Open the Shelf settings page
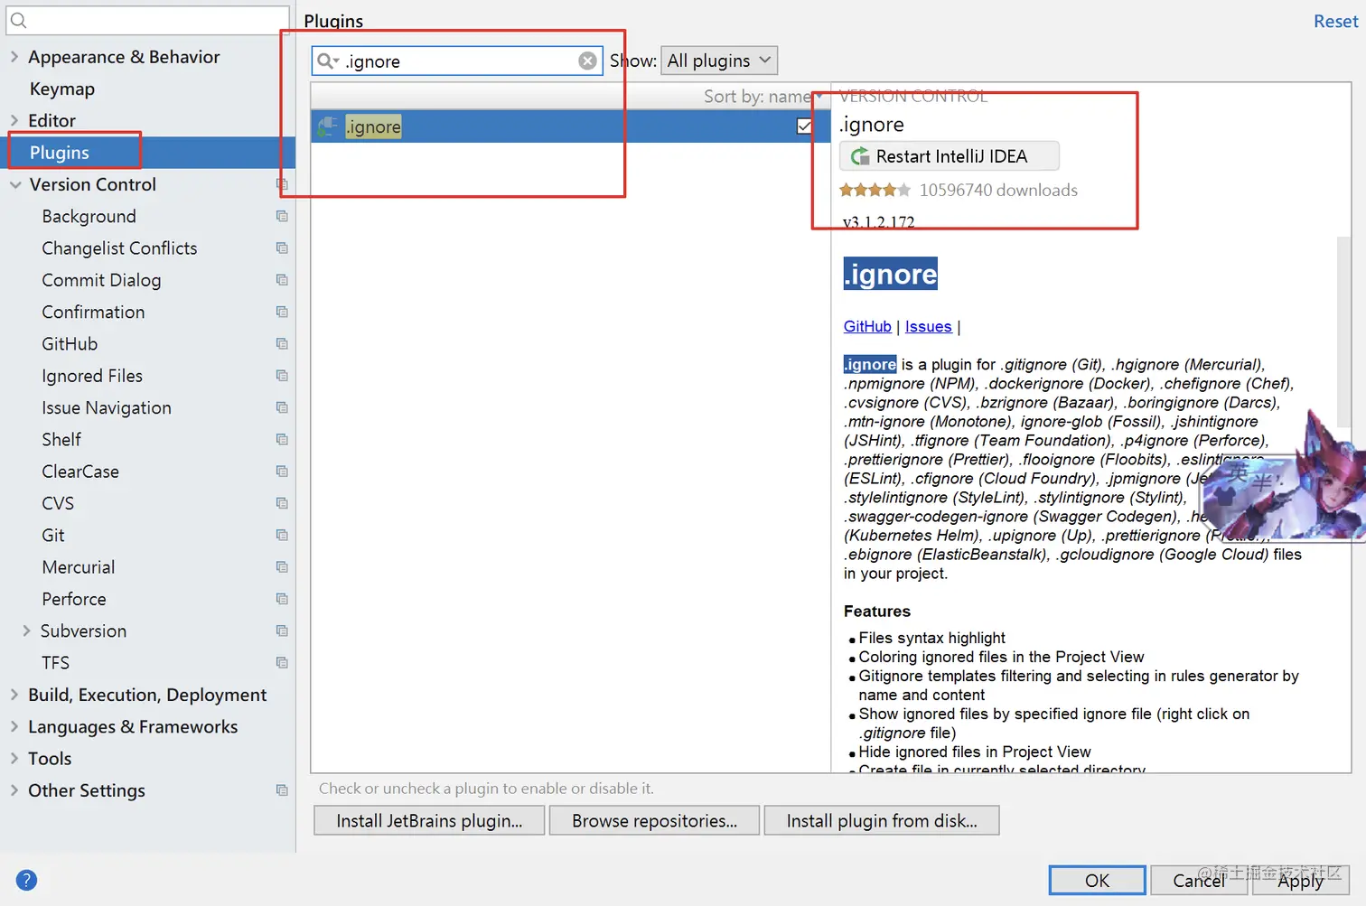The image size is (1366, 906). [x=61, y=439]
